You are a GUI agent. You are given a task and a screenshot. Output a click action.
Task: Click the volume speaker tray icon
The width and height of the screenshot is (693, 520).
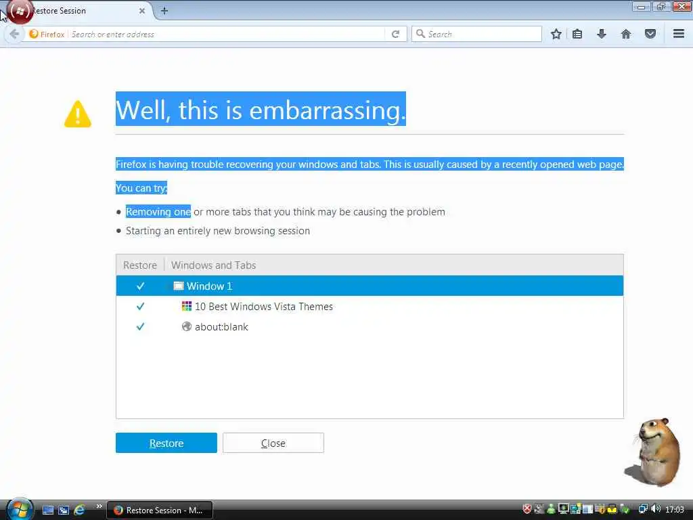pyautogui.click(x=656, y=509)
